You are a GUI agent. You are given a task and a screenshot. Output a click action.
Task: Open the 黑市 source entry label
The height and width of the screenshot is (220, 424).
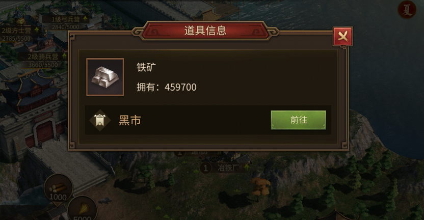pyautogui.click(x=130, y=120)
